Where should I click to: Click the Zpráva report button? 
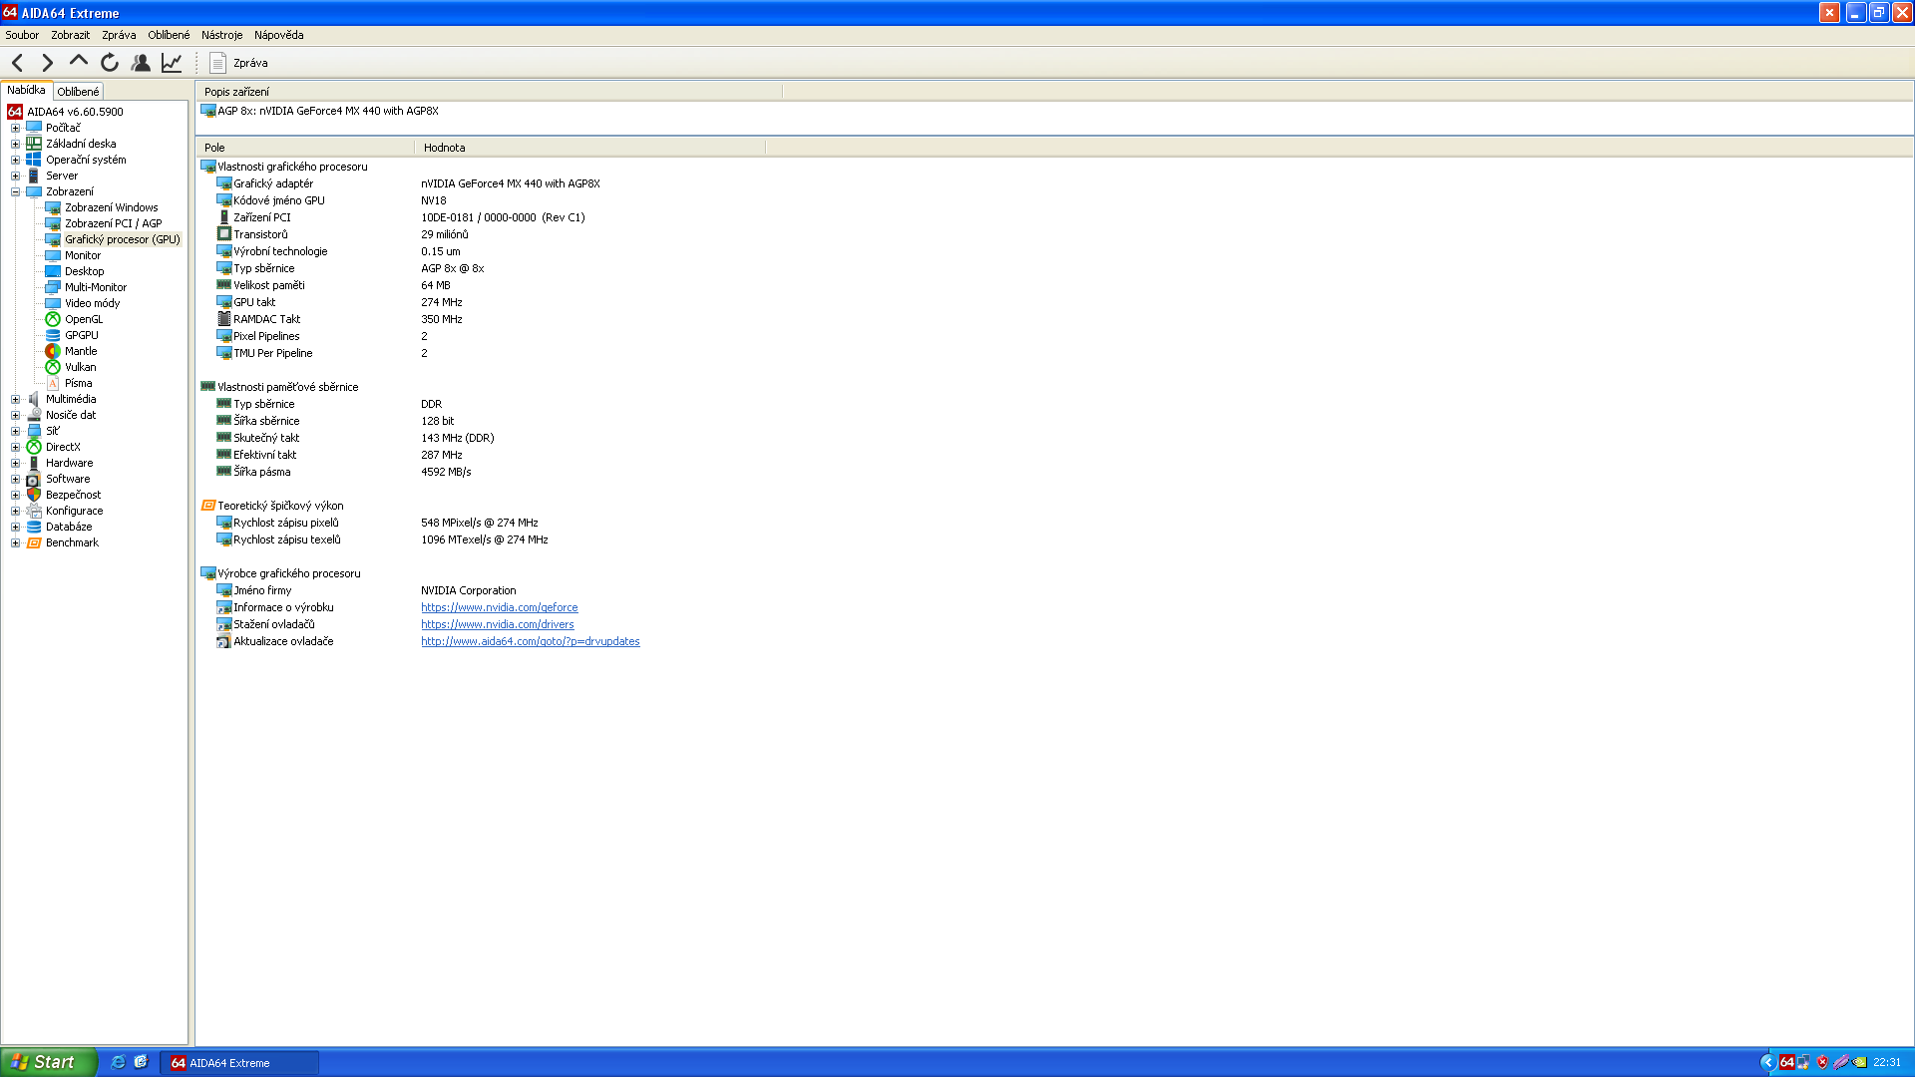[239, 63]
